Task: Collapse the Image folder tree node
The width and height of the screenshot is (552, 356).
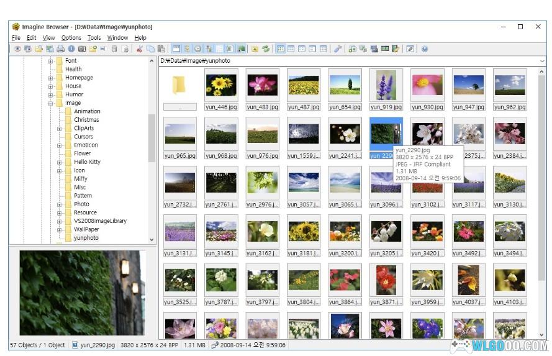Action: tap(51, 103)
